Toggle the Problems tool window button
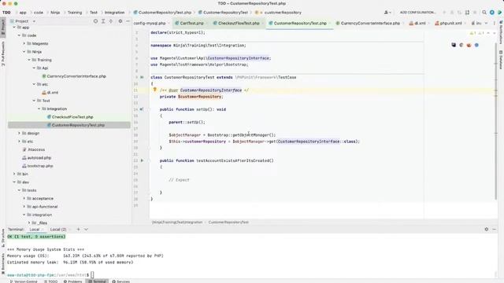Screen dimensions: 504x283 72,281
